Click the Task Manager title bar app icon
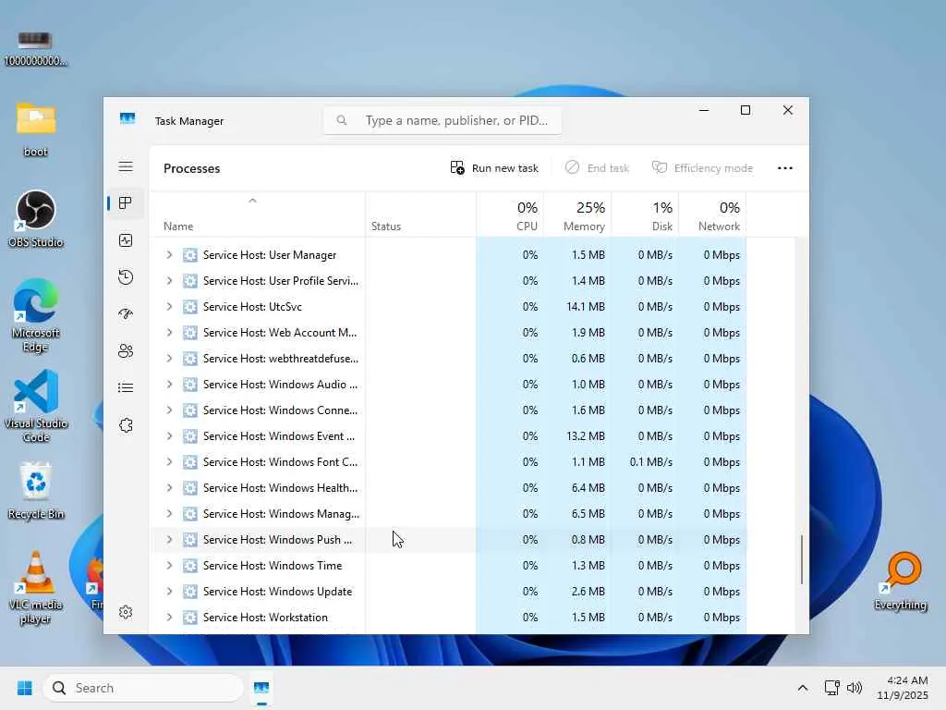Image resolution: width=946 pixels, height=710 pixels. [127, 118]
